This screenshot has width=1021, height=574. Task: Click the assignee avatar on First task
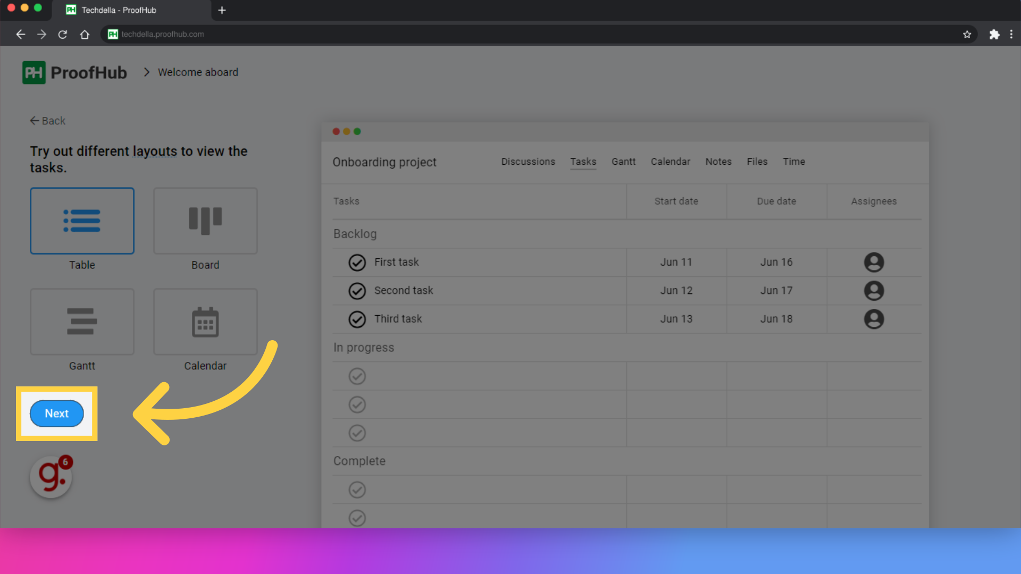[874, 262]
